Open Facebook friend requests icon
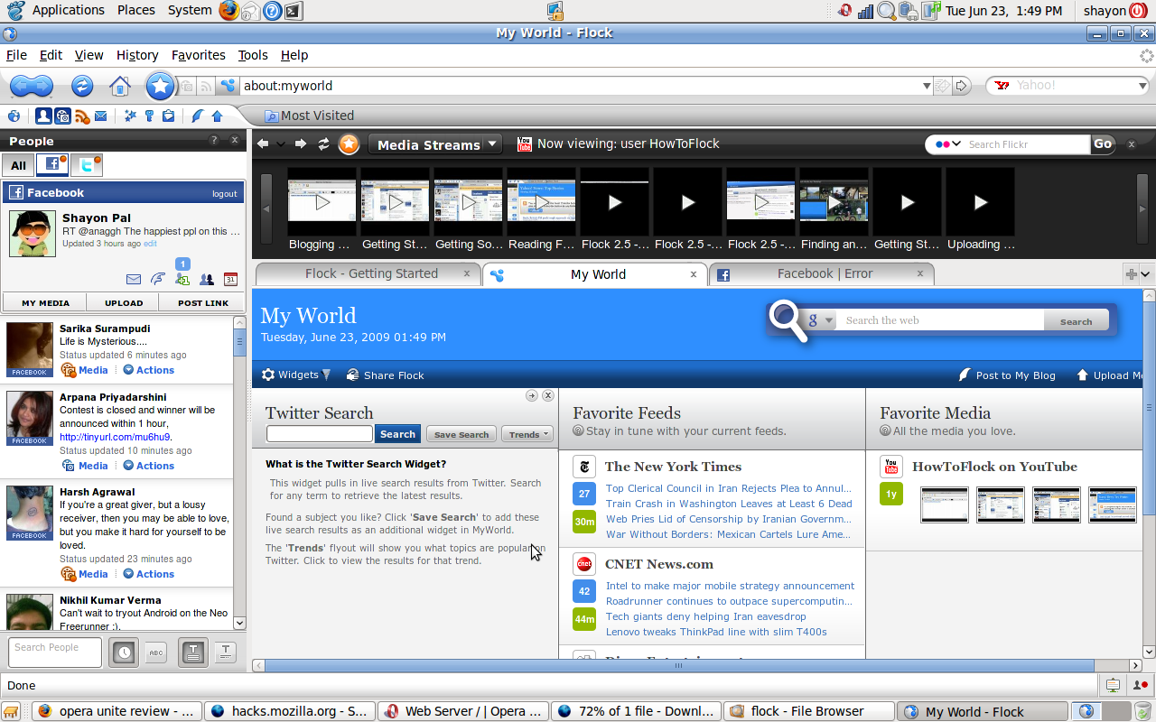 [x=182, y=279]
